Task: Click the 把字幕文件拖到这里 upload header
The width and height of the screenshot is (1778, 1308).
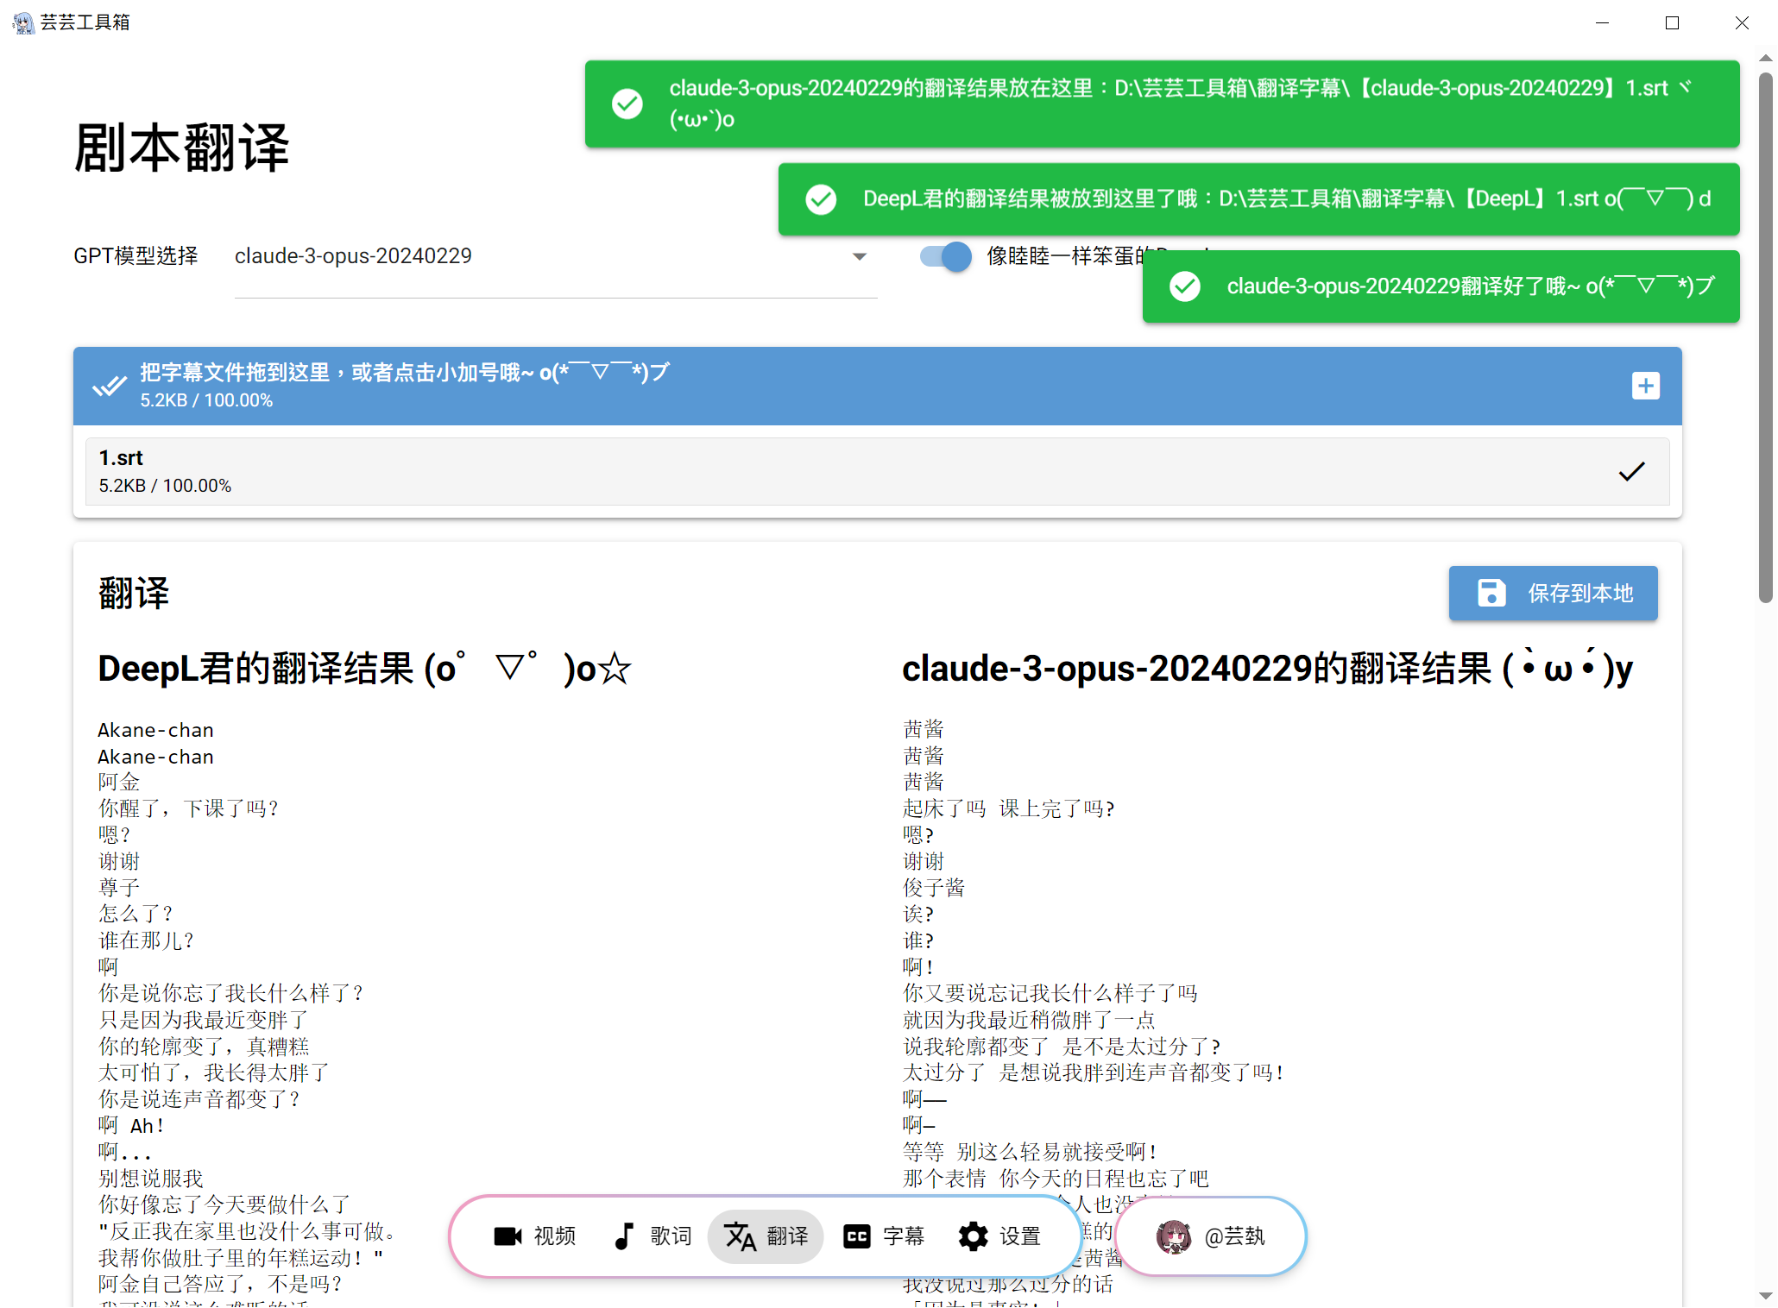Action: click(877, 386)
